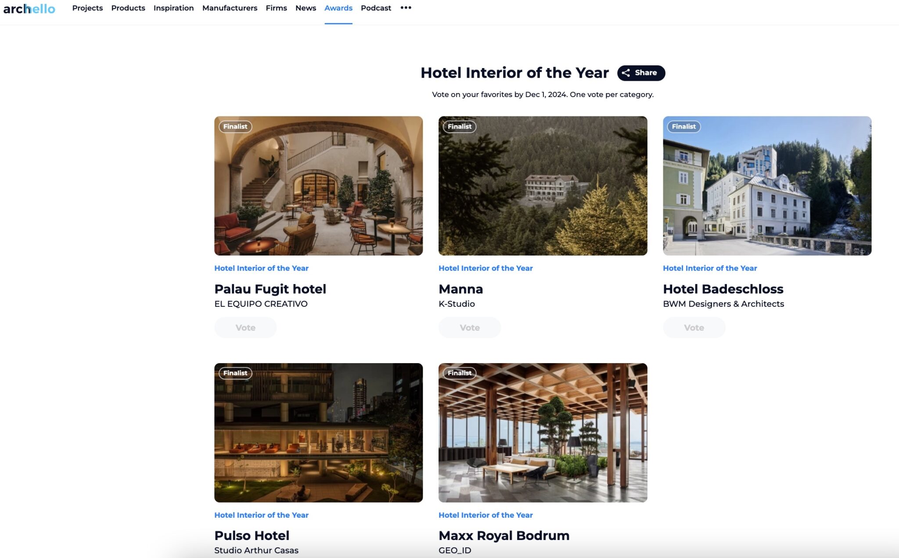Open the Manna project title

460,289
